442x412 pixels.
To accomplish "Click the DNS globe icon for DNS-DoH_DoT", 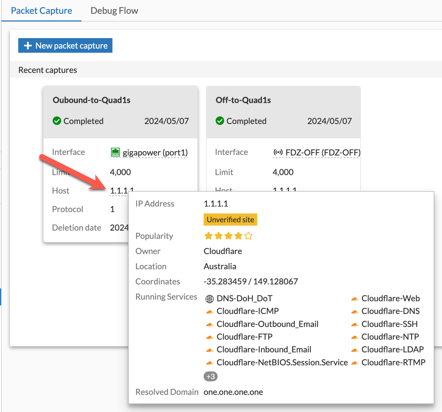I will pos(209,299).
